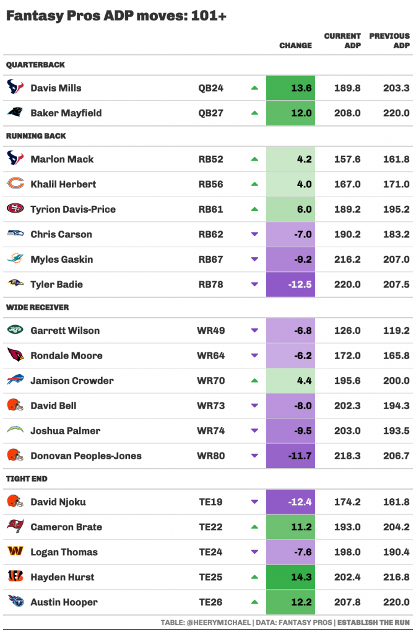
Task: Select the green 14.3 change cell
Action: [290, 577]
